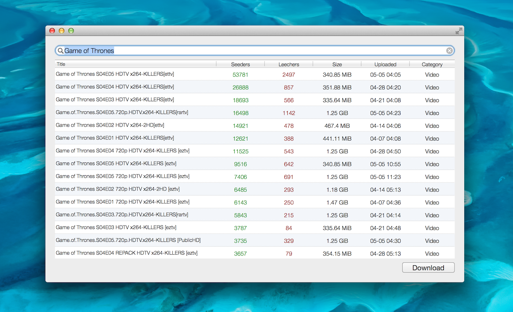
Task: Toggle fullscreen with the window arrows icon
Action: click(459, 31)
